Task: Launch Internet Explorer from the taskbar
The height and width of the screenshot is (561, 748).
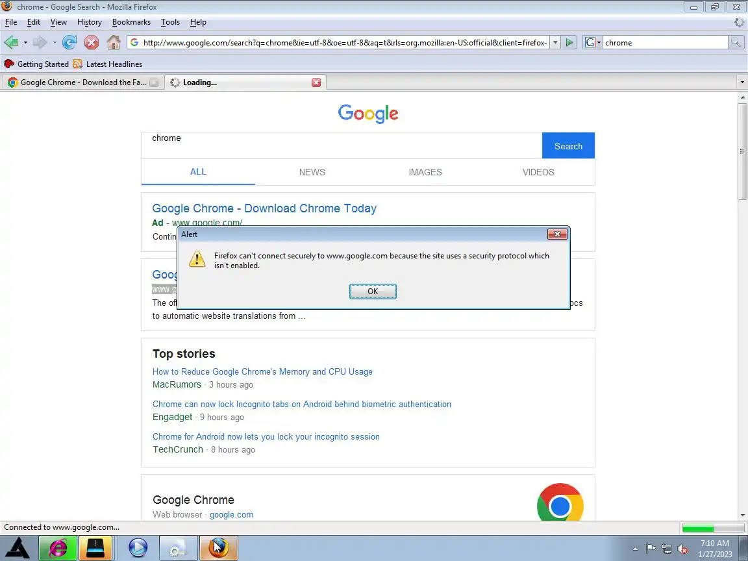Action: point(58,547)
